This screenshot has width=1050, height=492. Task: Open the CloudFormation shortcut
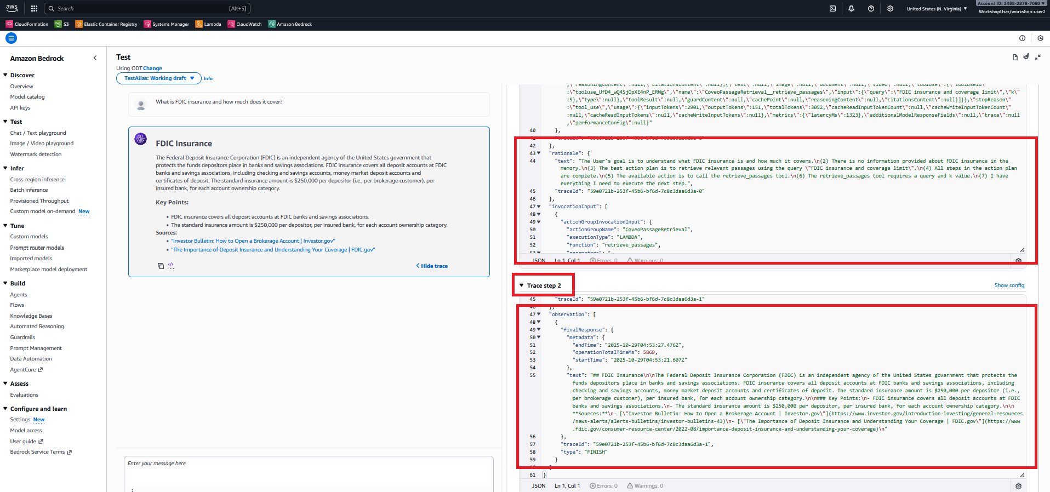pos(27,24)
